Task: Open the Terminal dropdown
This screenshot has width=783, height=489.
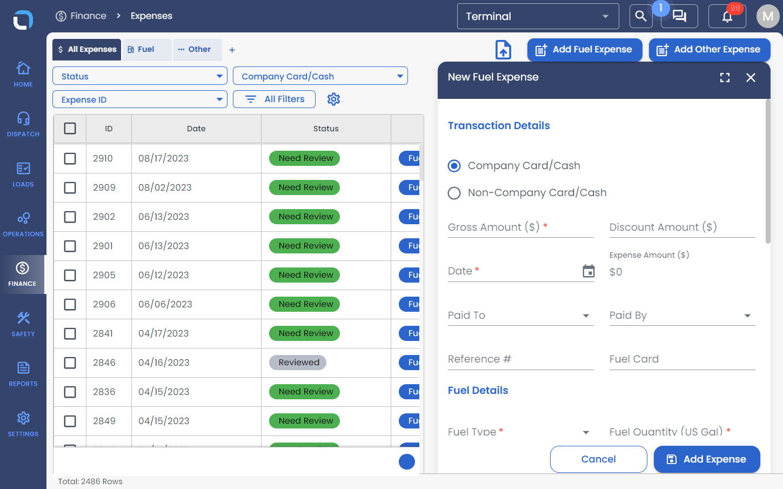Action: point(538,16)
